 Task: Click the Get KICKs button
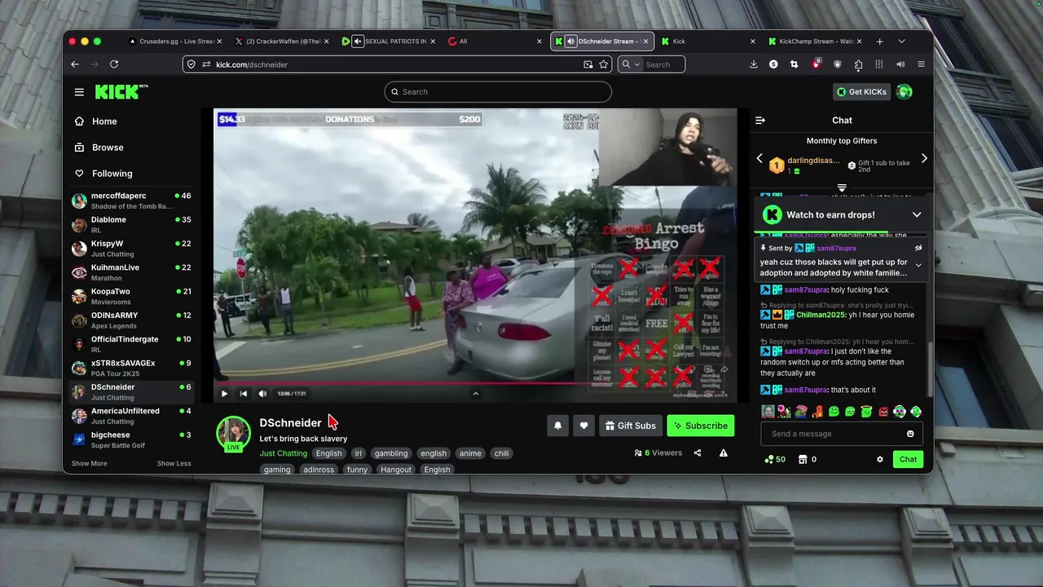[861, 91]
